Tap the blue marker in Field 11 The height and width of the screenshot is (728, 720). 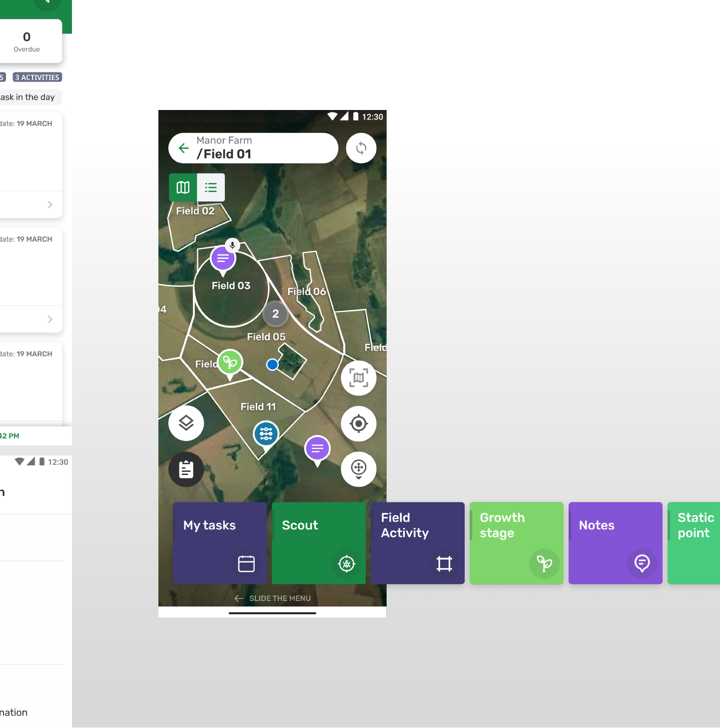pyautogui.click(x=266, y=433)
